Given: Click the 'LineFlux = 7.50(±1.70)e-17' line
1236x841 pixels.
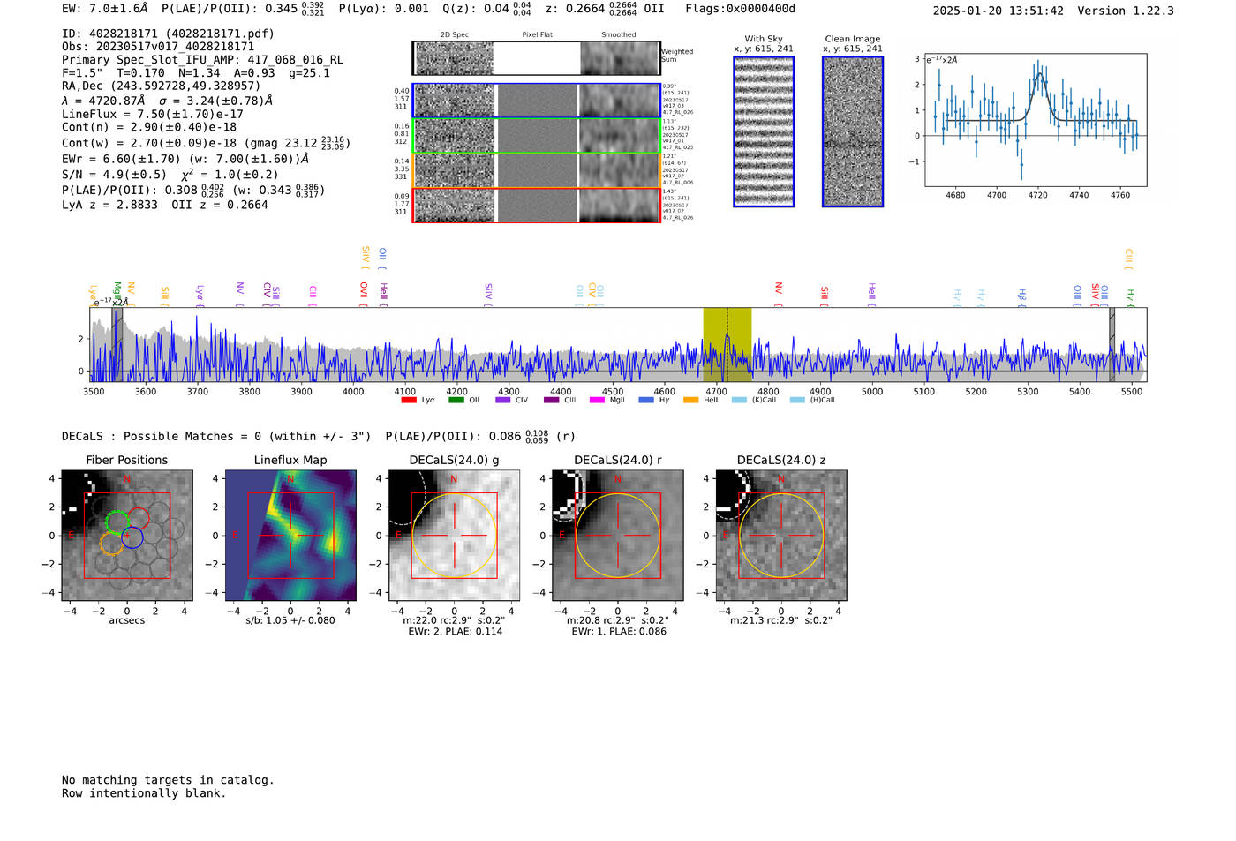Looking at the screenshot, I should pyautogui.click(x=153, y=114).
